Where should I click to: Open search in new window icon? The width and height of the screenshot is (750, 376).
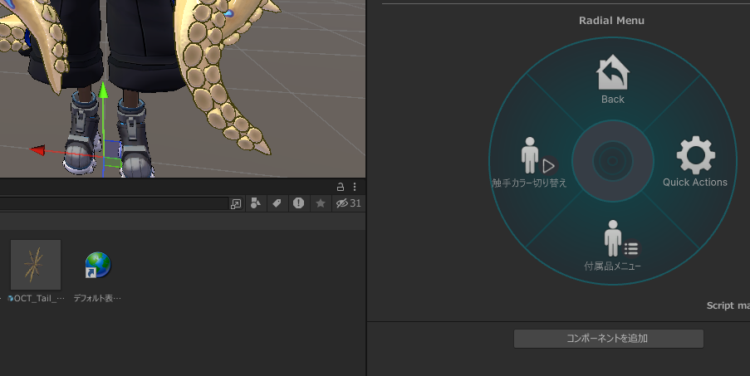coord(236,203)
